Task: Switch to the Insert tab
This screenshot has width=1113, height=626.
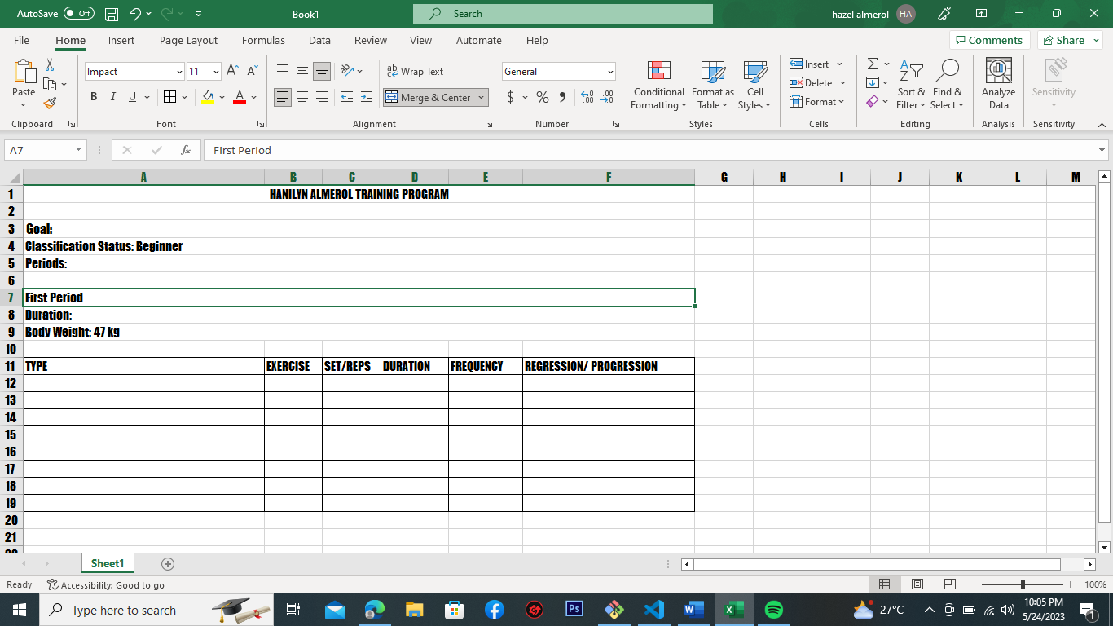Action: pos(121,40)
